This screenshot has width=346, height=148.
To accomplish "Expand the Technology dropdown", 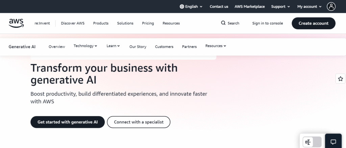I will pos(85,46).
